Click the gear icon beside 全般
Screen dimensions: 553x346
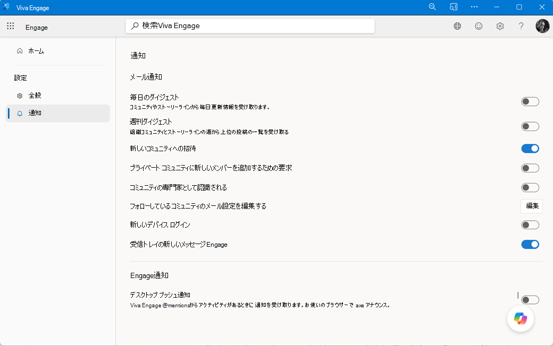tap(20, 96)
